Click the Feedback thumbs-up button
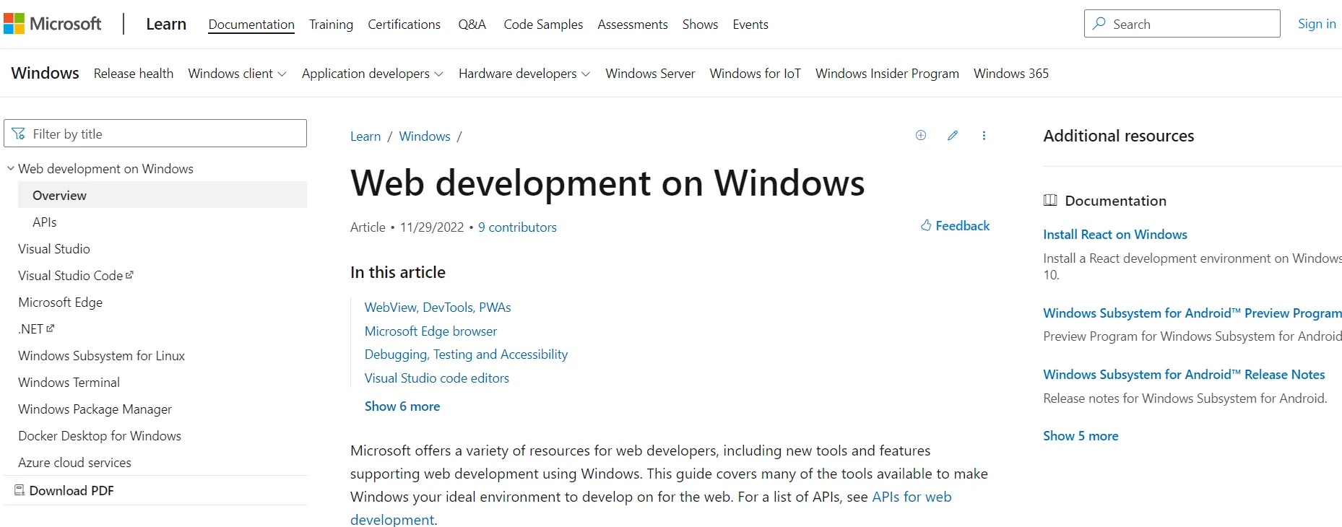This screenshot has width=1342, height=527. pyautogui.click(x=955, y=225)
